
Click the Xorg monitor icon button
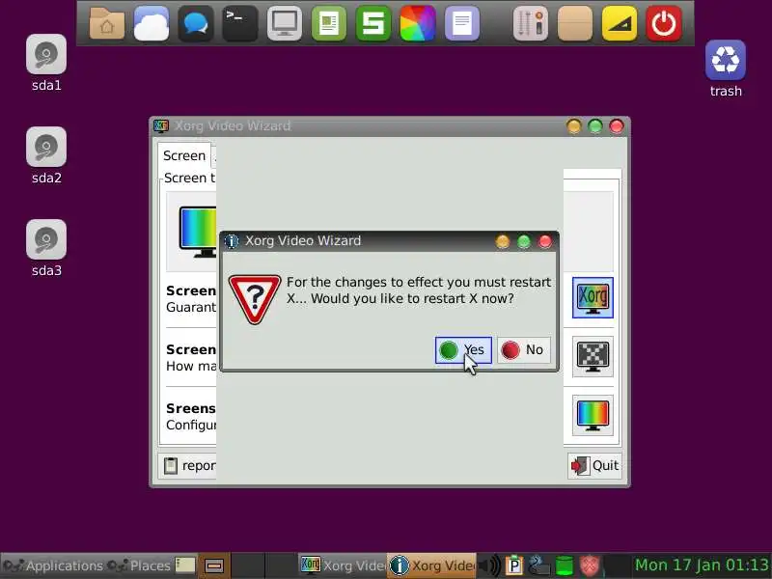click(593, 297)
